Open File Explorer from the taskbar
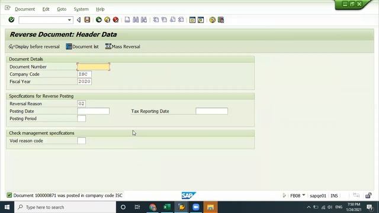The height and width of the screenshot is (213, 379). pos(211,207)
